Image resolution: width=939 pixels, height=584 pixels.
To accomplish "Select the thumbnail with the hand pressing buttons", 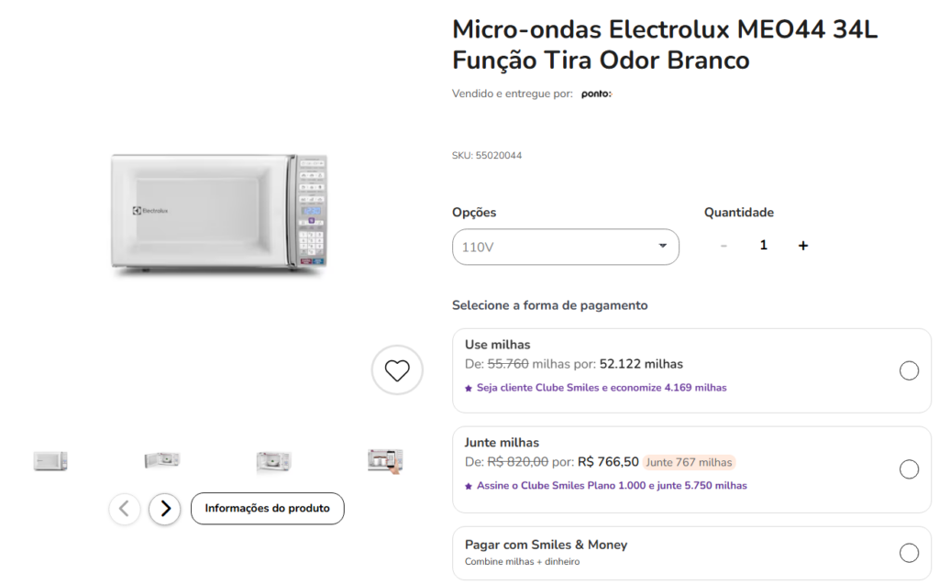I will [x=386, y=460].
